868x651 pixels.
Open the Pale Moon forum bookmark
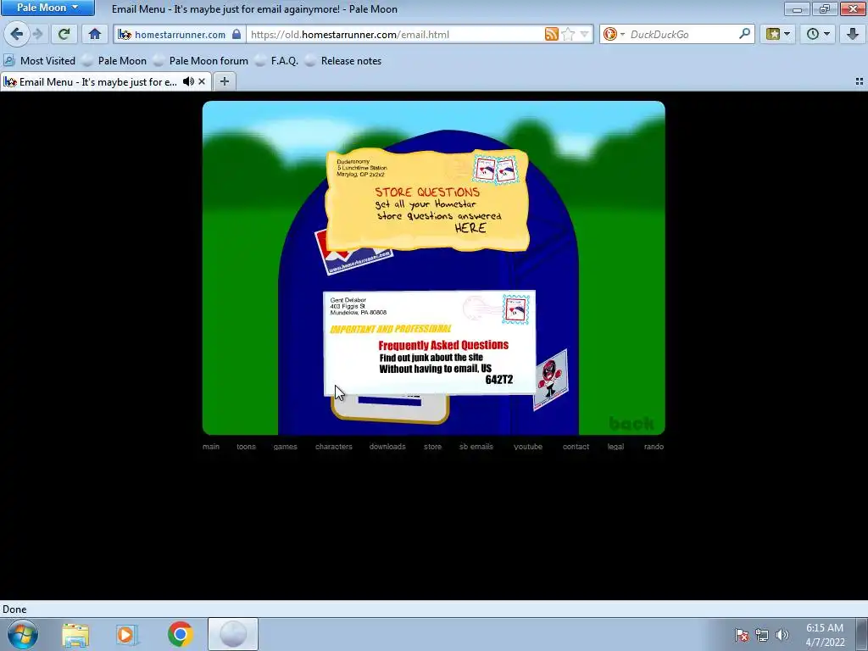click(202, 61)
